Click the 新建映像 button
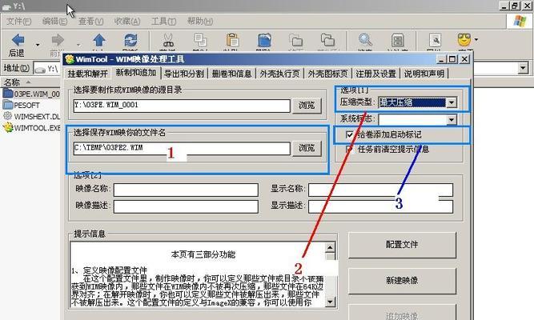This screenshot has height=320, width=534. pyautogui.click(x=402, y=281)
